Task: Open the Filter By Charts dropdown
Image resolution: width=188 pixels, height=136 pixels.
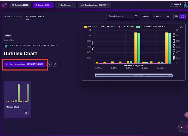Action: [161, 16]
